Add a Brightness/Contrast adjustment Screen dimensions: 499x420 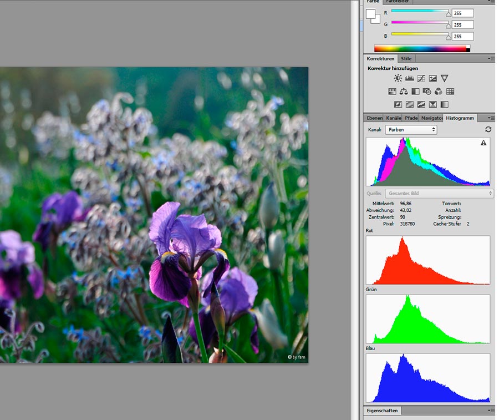[x=398, y=79]
